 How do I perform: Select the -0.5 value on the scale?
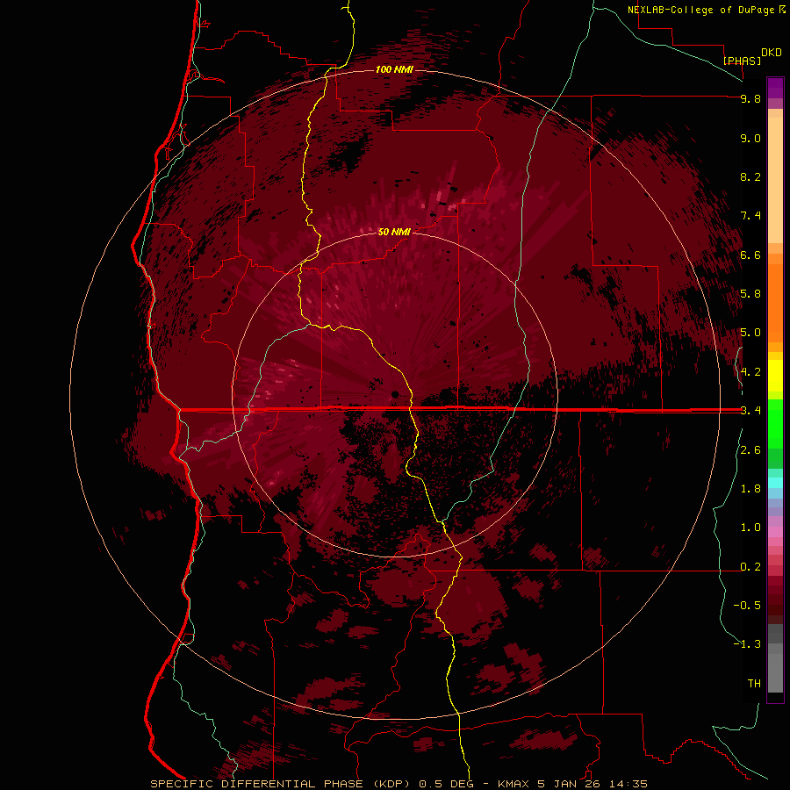[x=747, y=606]
